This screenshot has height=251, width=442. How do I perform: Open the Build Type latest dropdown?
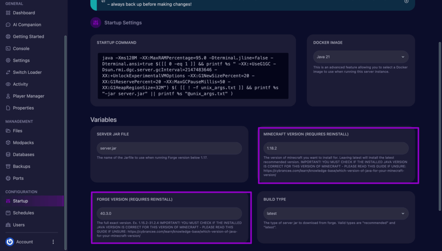tap(336, 213)
